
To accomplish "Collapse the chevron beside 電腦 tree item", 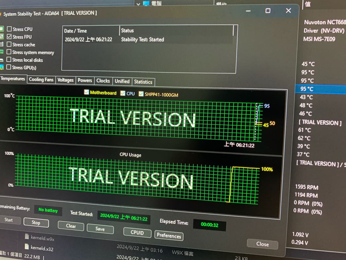I will click(x=138, y=4).
